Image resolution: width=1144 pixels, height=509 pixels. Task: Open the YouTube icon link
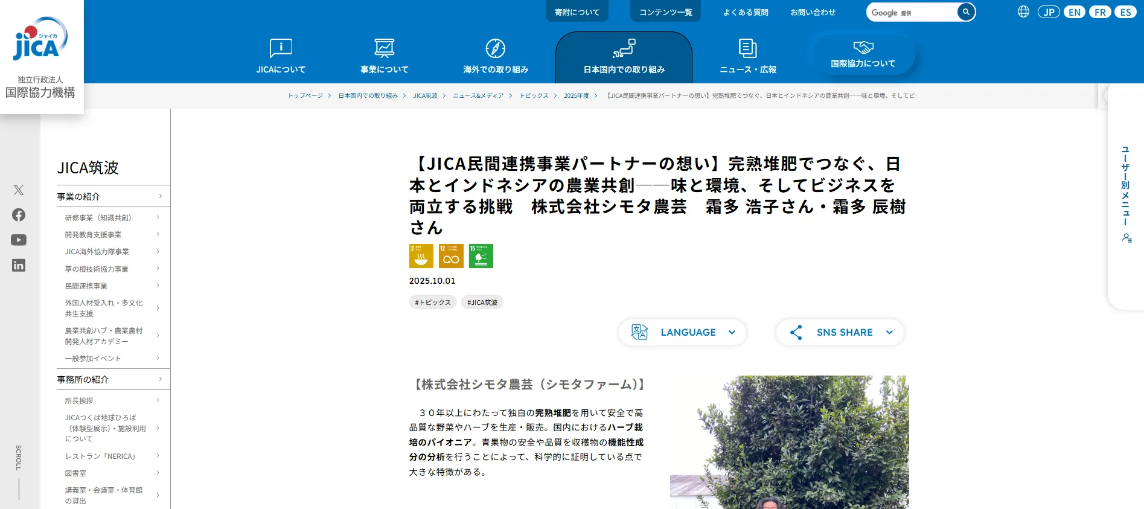(19, 240)
